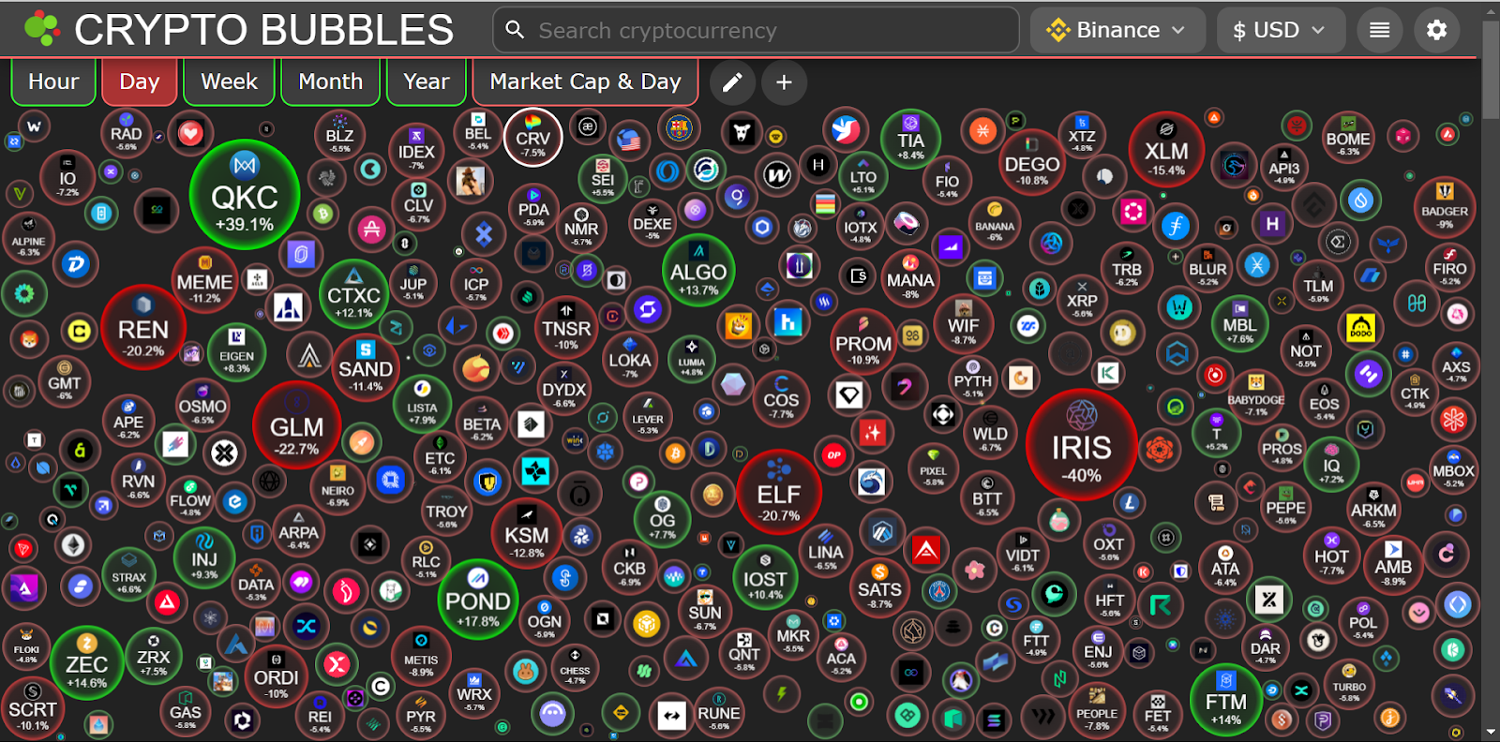This screenshot has height=742, width=1500.
Task: Select the POND +17.8% bubble
Action: [x=477, y=600]
